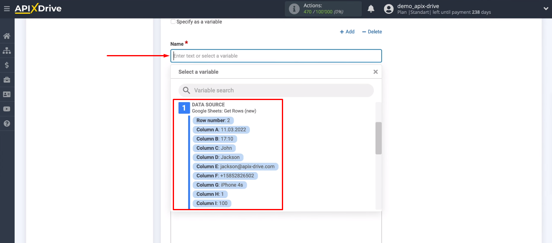The width and height of the screenshot is (552, 243).
Task: Open the hamburger navigation menu
Action: tap(6, 9)
